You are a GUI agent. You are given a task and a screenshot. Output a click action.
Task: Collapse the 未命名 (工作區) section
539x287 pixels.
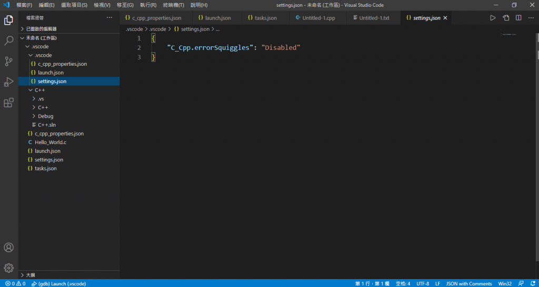(x=42, y=38)
